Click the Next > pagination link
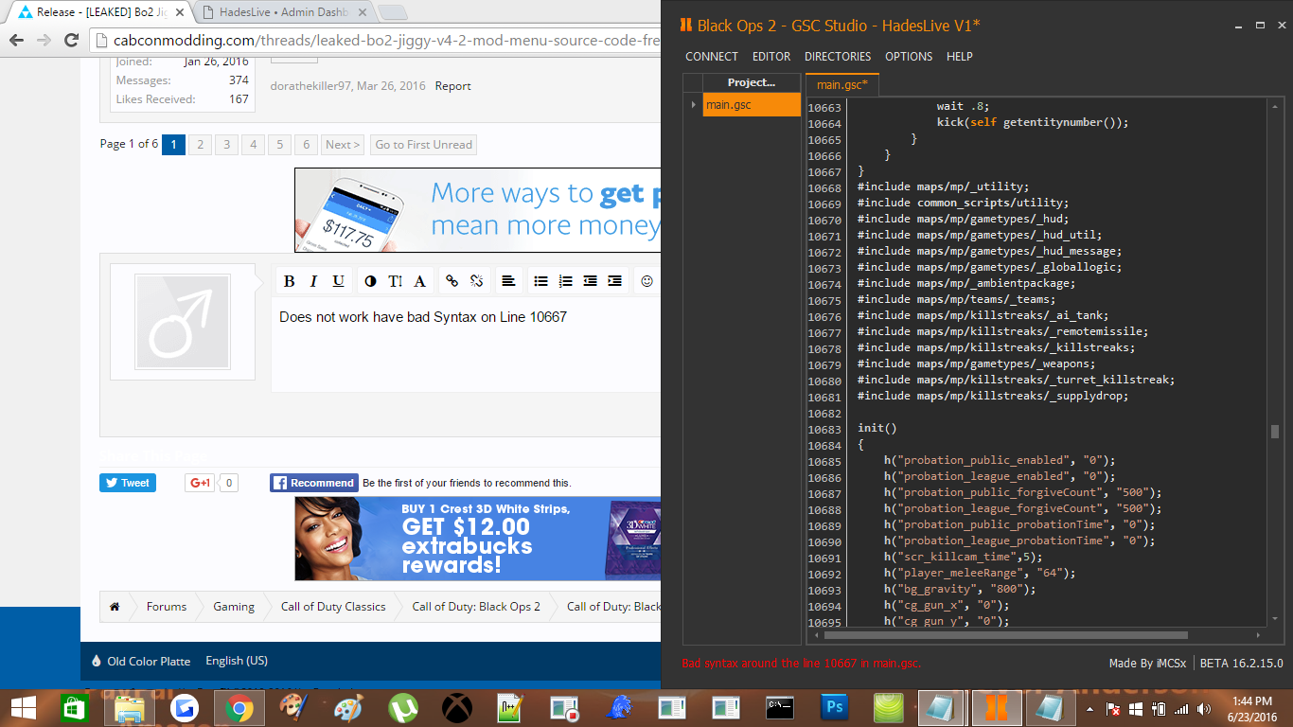 click(342, 145)
